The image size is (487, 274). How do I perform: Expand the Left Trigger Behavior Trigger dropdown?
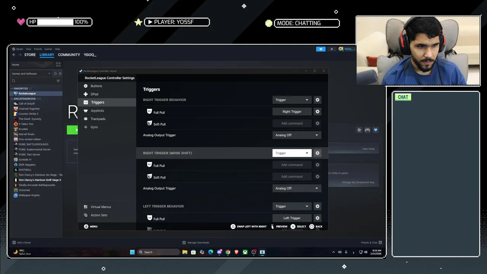[292, 206]
